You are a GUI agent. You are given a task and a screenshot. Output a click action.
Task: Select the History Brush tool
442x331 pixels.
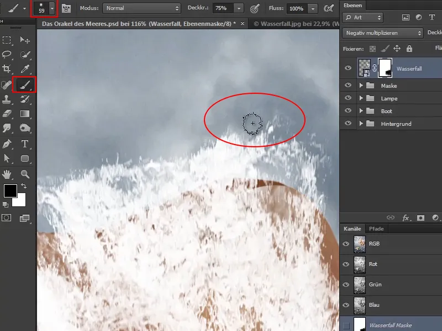coord(25,99)
